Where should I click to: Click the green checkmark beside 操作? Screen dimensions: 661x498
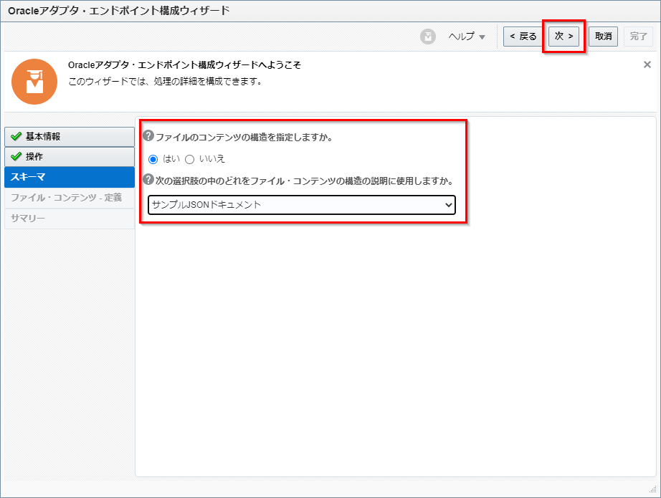(16, 157)
